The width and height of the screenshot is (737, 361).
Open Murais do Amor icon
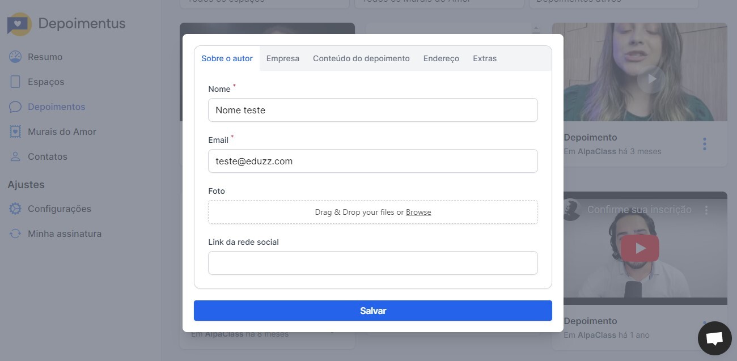[15, 131]
